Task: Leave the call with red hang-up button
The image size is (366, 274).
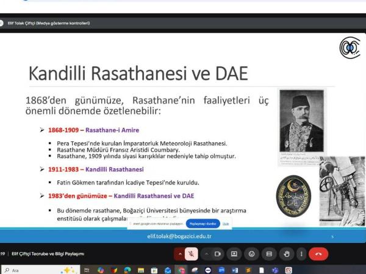Action: 318,253
